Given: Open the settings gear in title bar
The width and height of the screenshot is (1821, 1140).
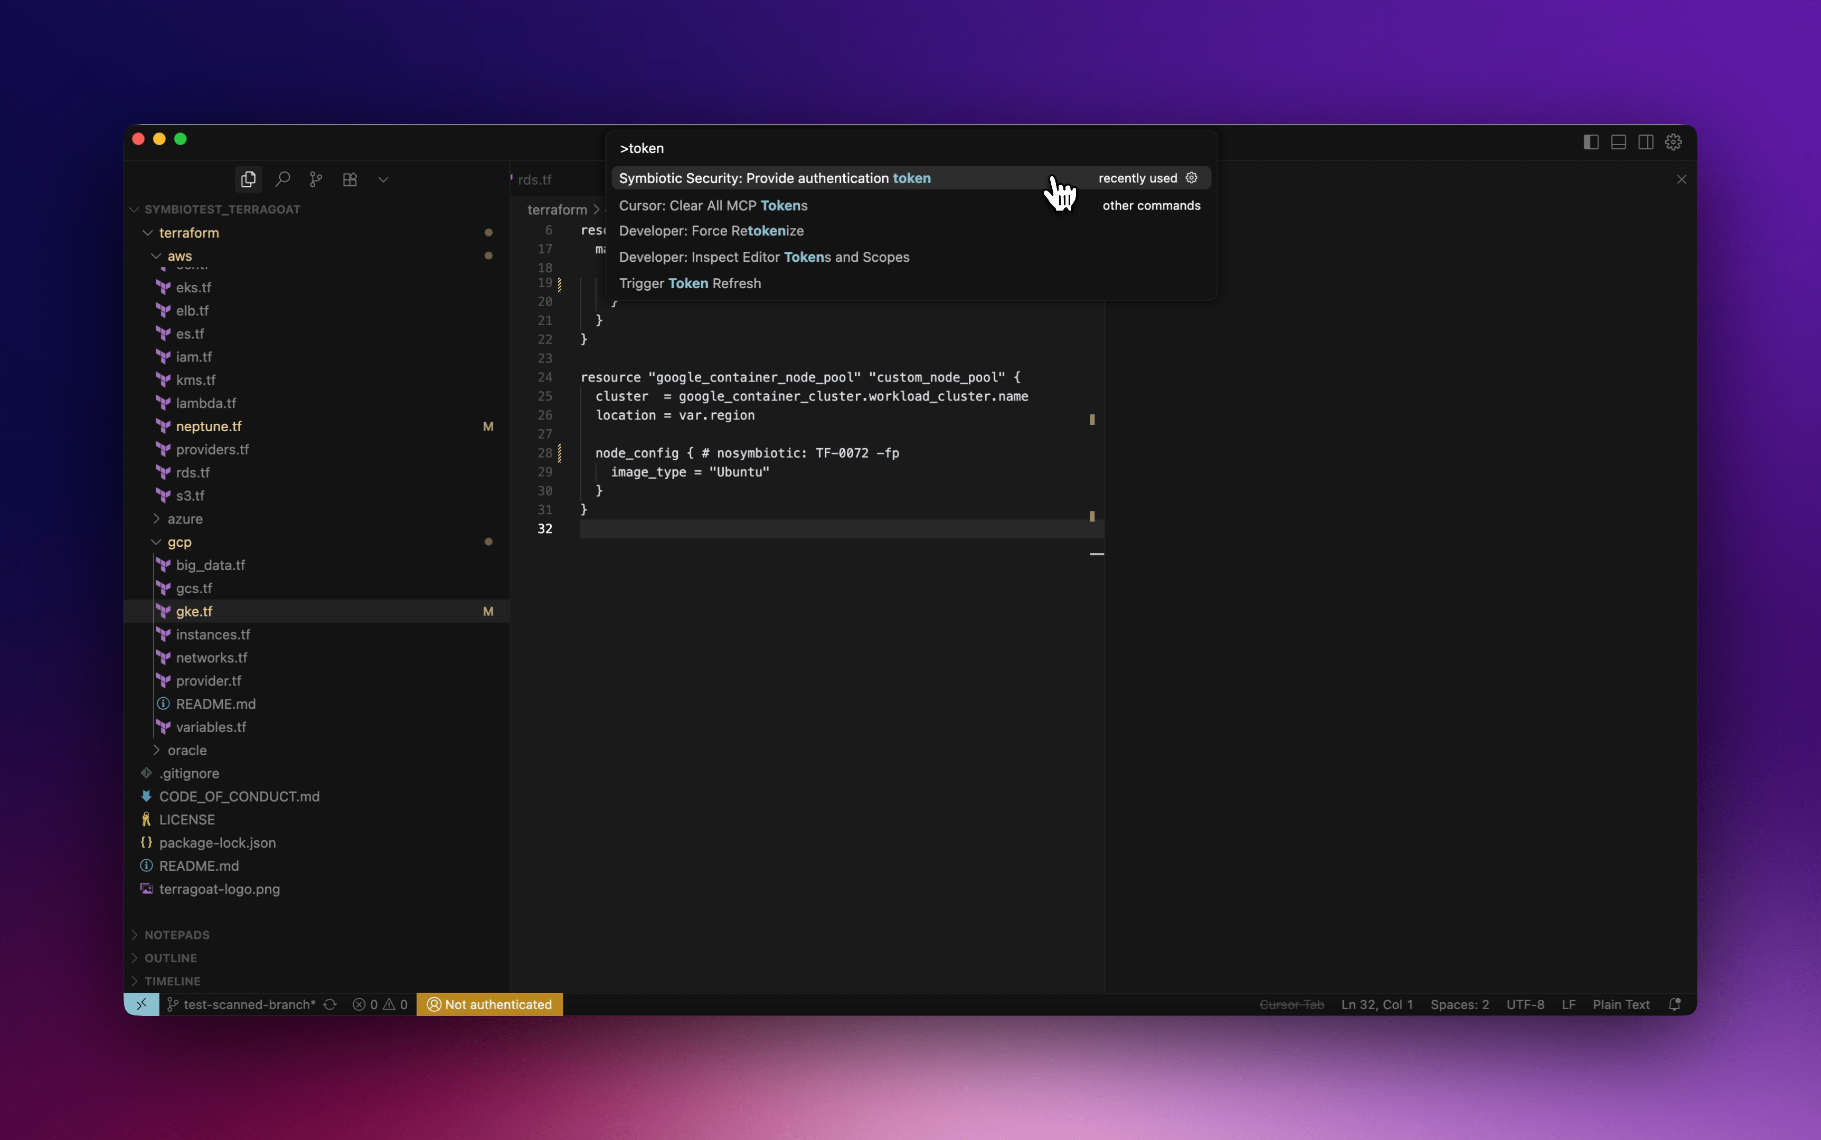Looking at the screenshot, I should pos(1673,142).
